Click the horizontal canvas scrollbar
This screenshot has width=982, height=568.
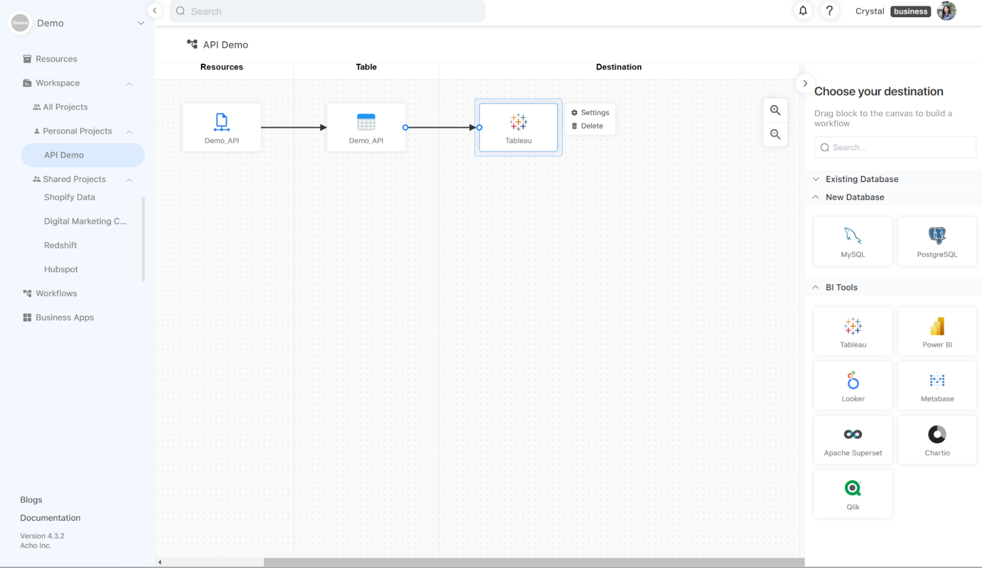coord(533,562)
